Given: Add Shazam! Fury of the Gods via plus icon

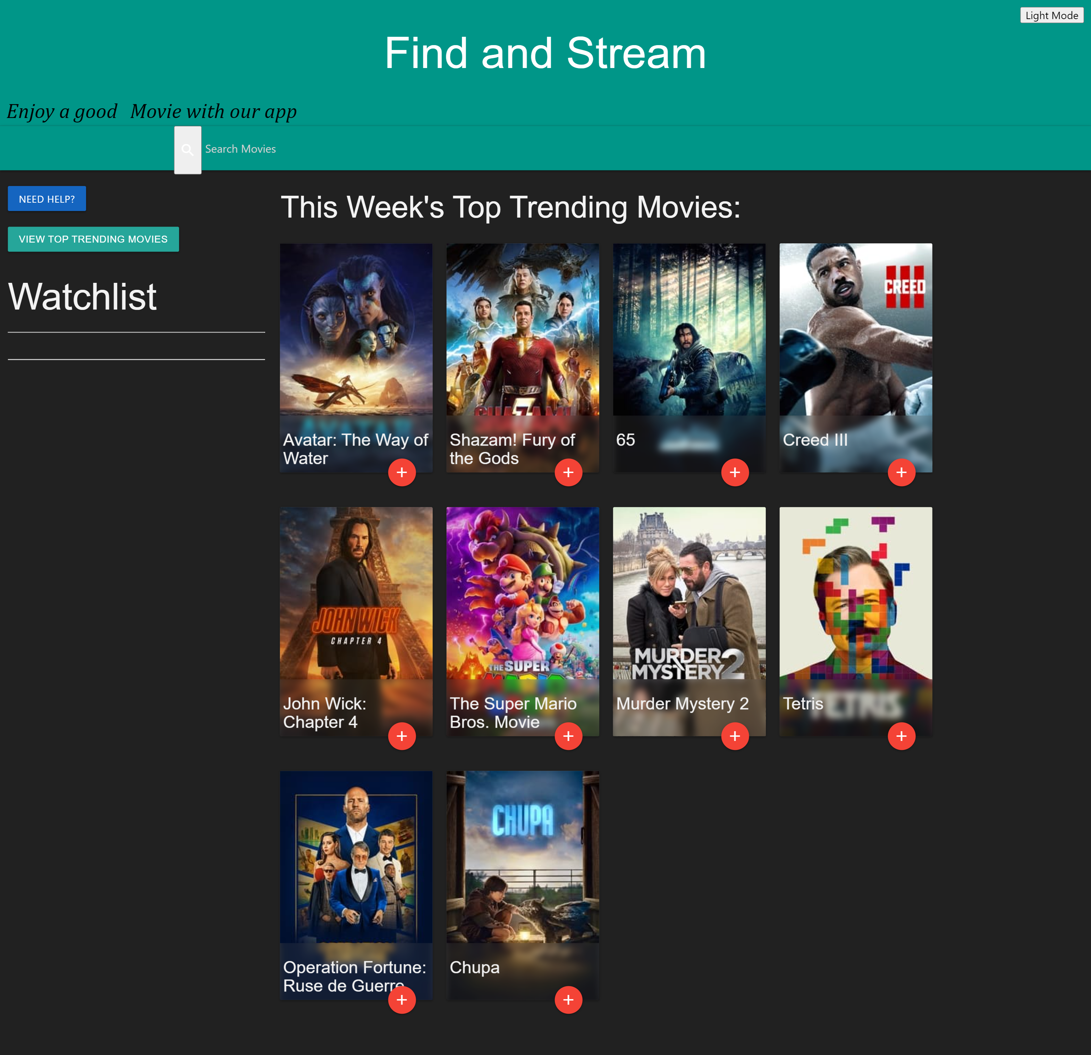Looking at the screenshot, I should pyautogui.click(x=568, y=472).
